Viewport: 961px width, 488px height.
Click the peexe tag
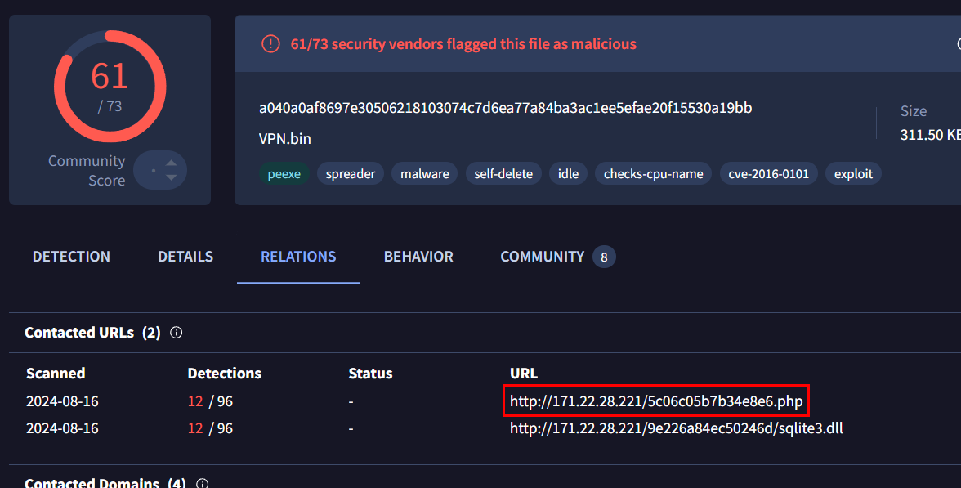tap(284, 173)
